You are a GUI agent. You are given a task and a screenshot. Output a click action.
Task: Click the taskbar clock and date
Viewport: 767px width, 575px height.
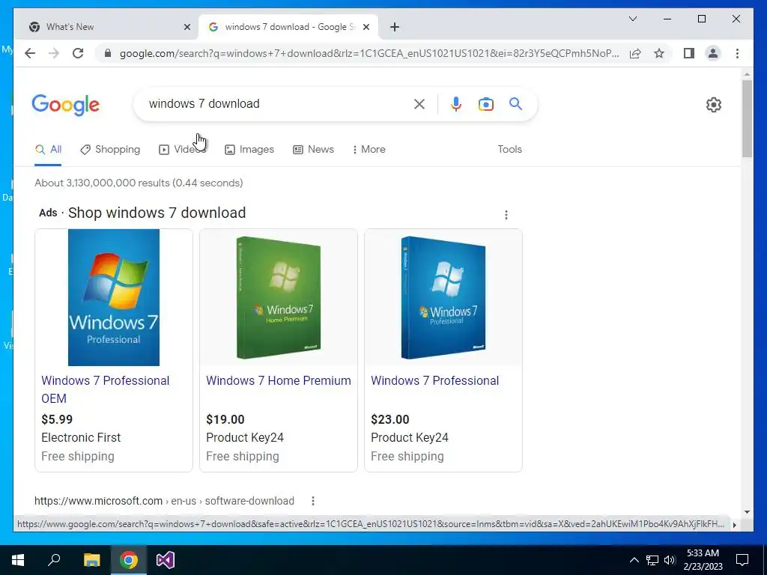pyautogui.click(x=703, y=560)
